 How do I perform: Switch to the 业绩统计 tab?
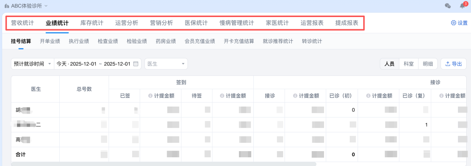click(57, 23)
